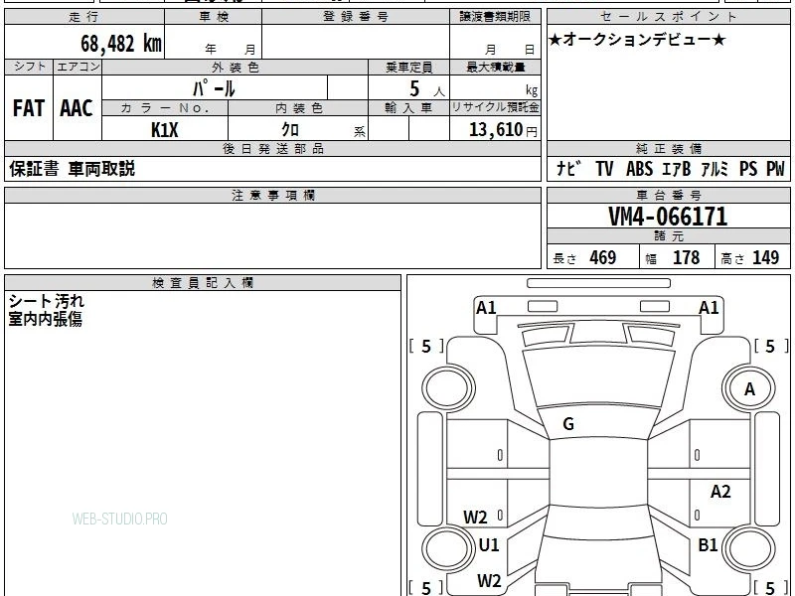Screen dimensions: 795x596
Task: Click the 内装色 header cell
Action: pos(298,108)
